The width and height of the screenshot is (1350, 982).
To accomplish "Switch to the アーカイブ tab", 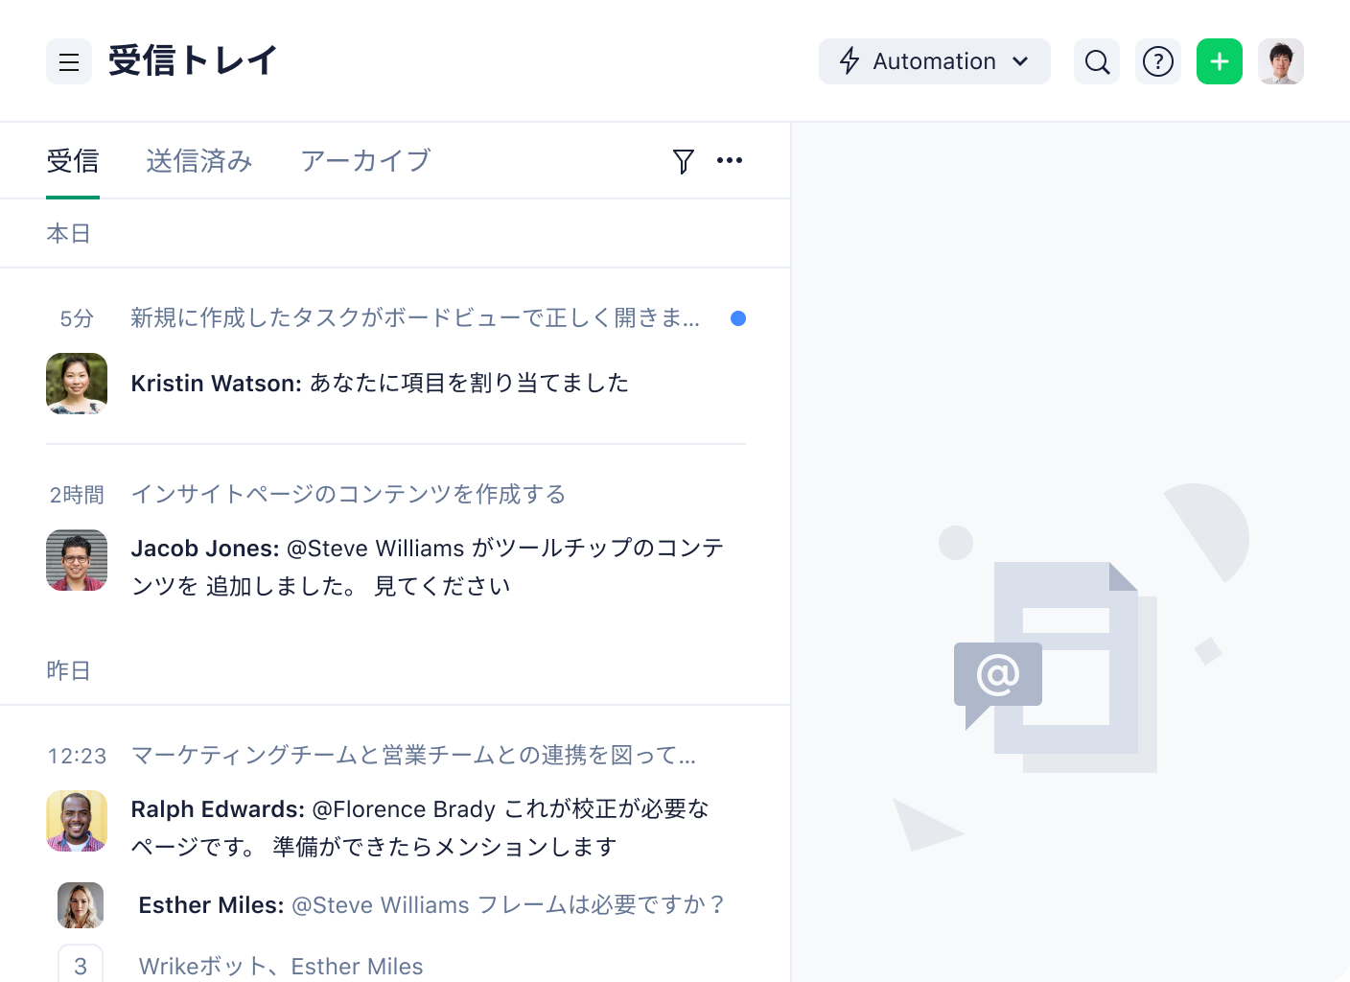I will click(x=365, y=161).
